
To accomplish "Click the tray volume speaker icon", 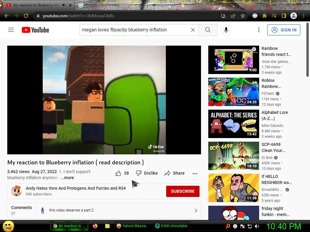I will pos(257,226).
